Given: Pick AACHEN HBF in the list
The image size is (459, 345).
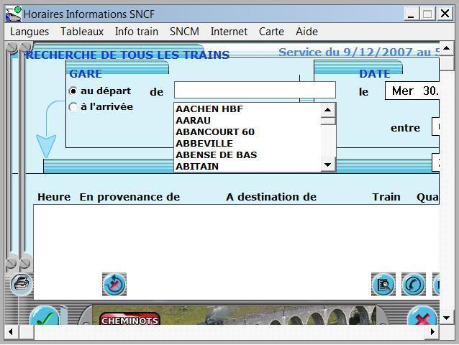Looking at the screenshot, I should pyautogui.click(x=209, y=109).
